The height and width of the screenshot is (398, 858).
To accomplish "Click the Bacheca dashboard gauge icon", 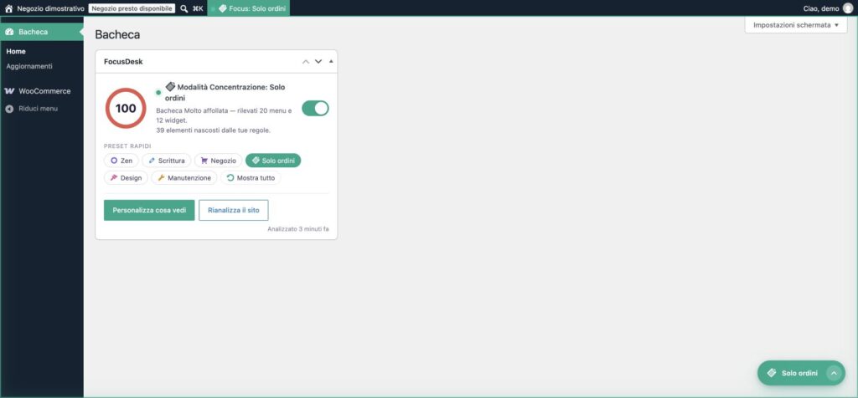I will point(9,32).
